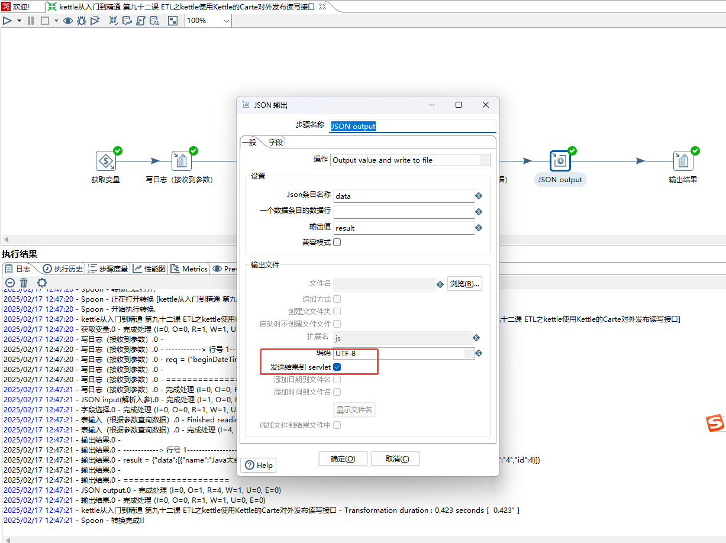726x543 pixels.
Task: Uncheck 发送结果到 servlet checkbox
Action: click(337, 367)
